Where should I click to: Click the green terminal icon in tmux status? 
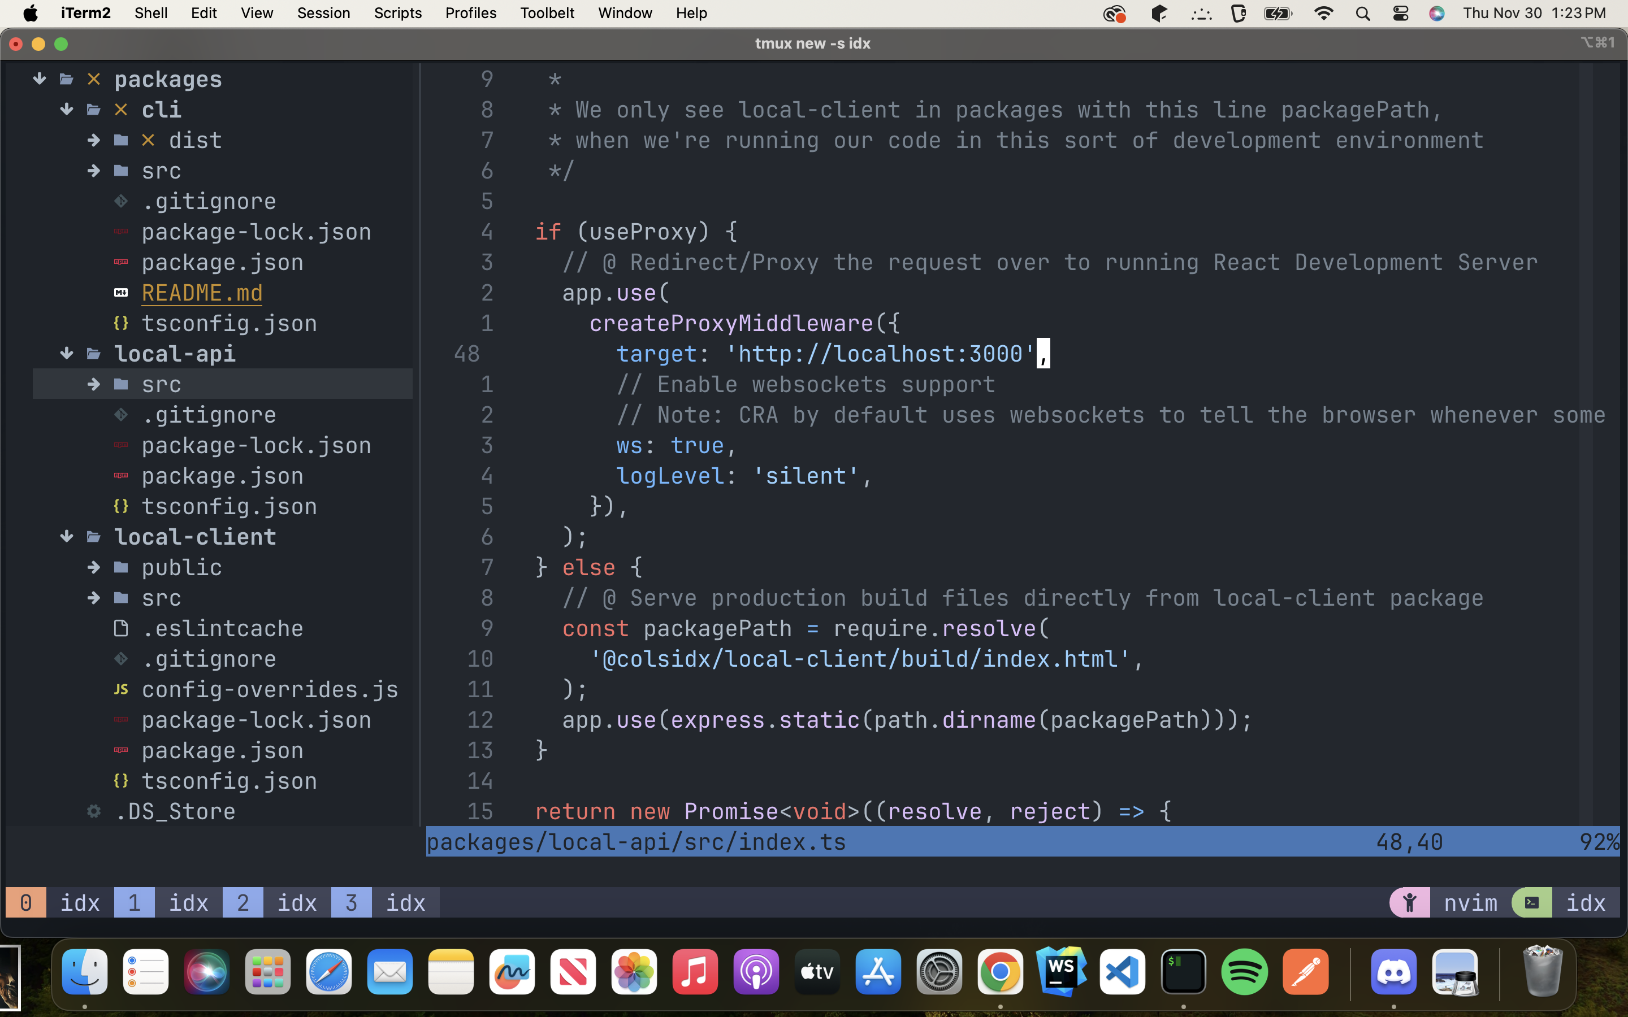click(x=1532, y=902)
